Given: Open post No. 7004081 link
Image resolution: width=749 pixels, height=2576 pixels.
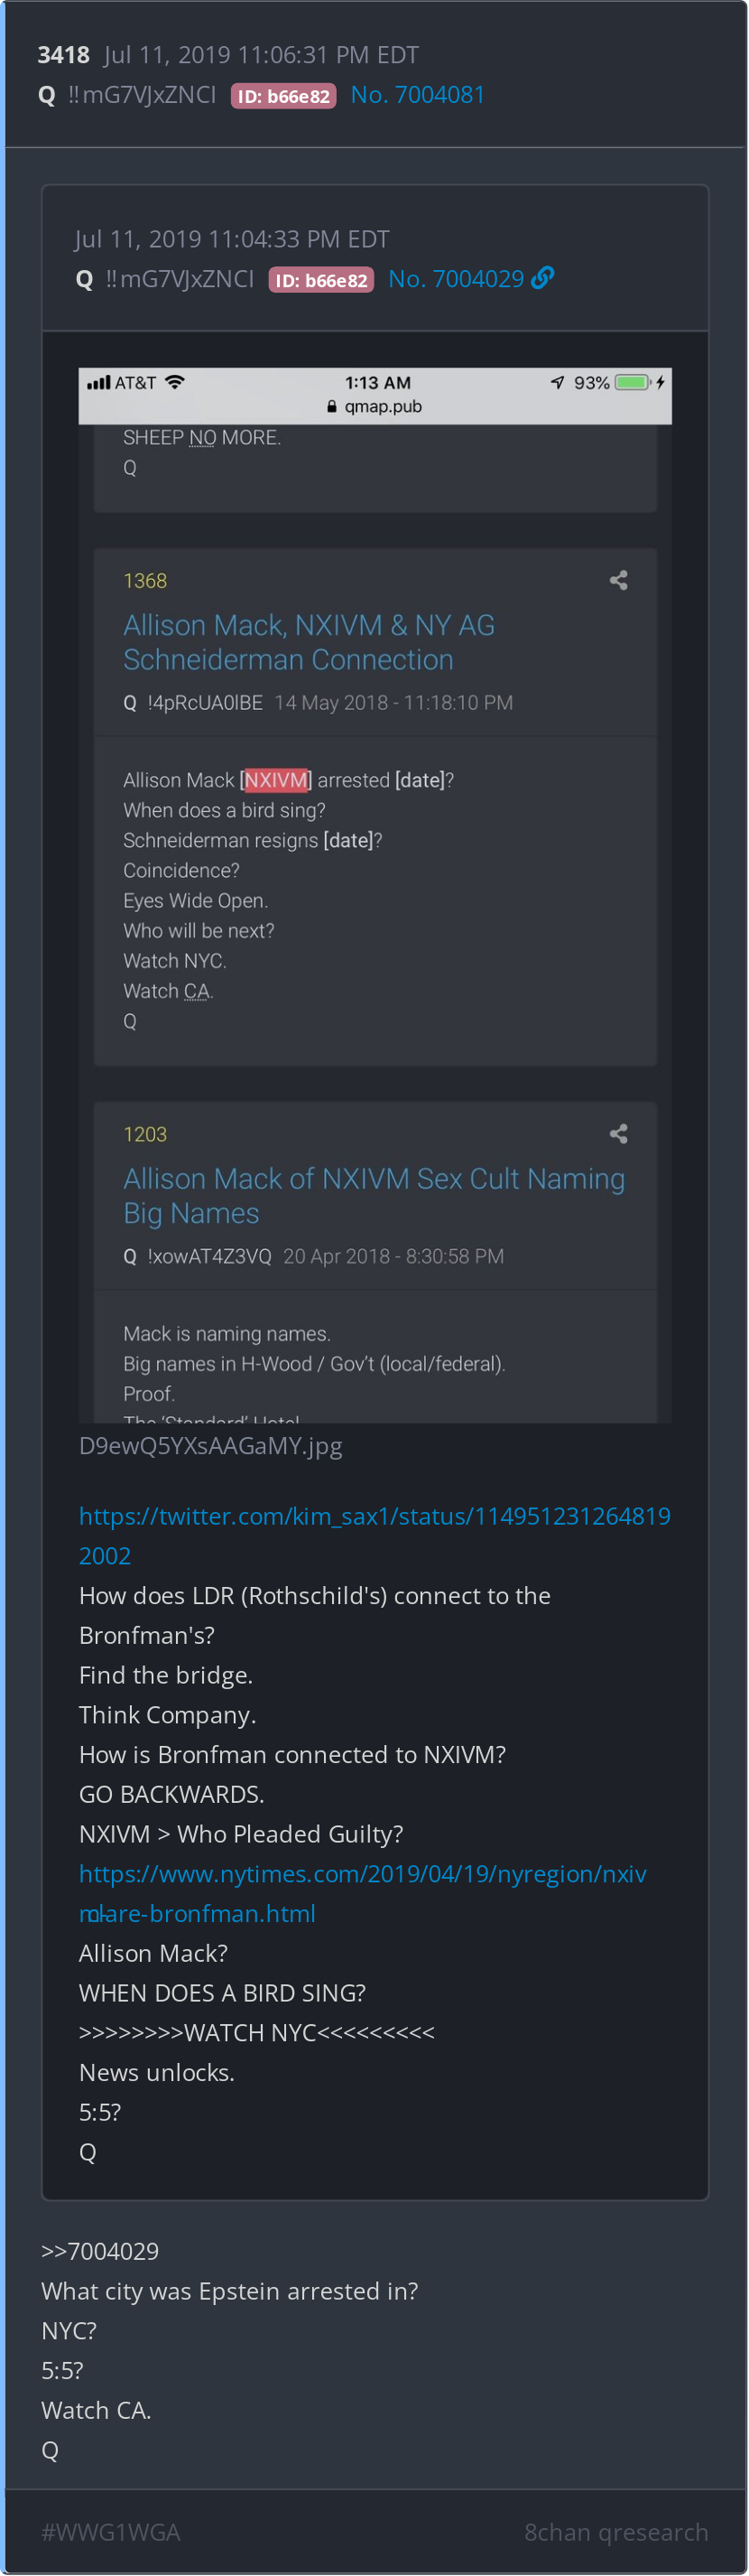Looking at the screenshot, I should [418, 95].
